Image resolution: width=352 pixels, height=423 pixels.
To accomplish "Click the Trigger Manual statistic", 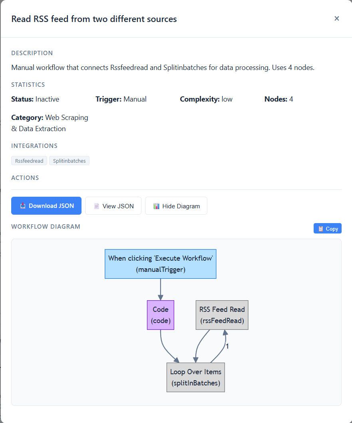I will [121, 99].
